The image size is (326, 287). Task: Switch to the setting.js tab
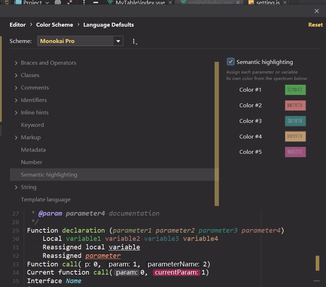click(268, 2)
